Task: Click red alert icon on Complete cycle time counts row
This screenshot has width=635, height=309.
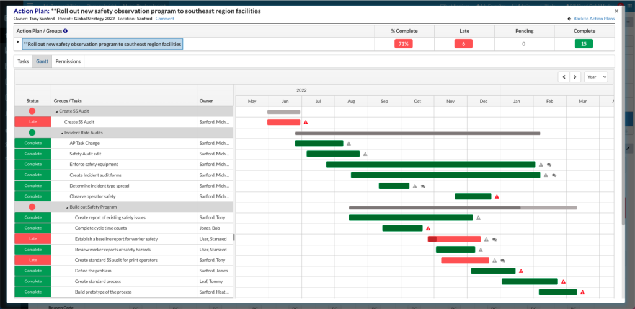Action: click(x=428, y=228)
